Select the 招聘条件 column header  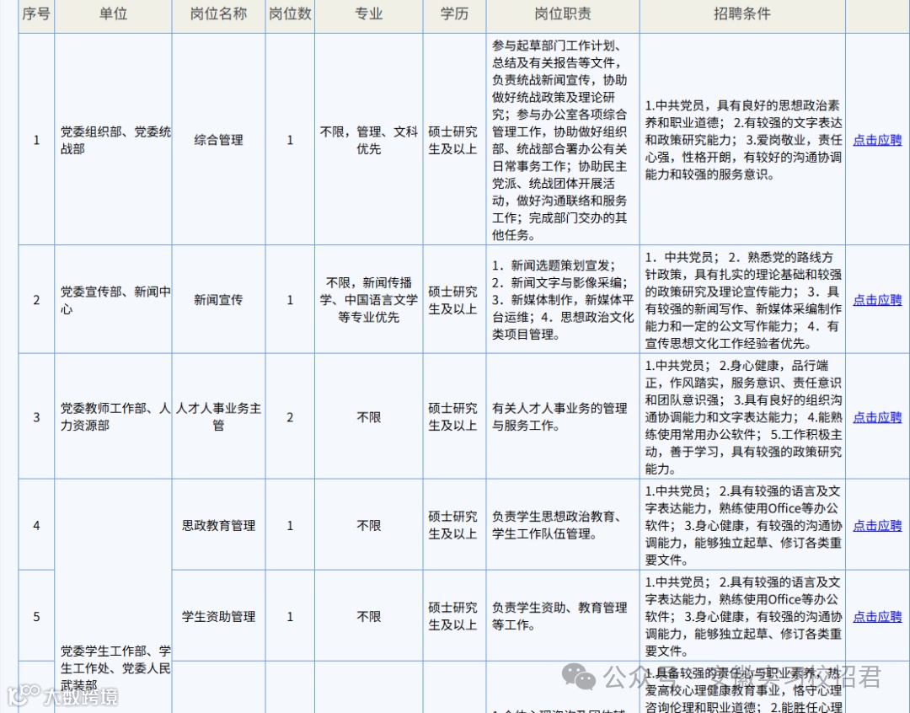click(x=742, y=14)
